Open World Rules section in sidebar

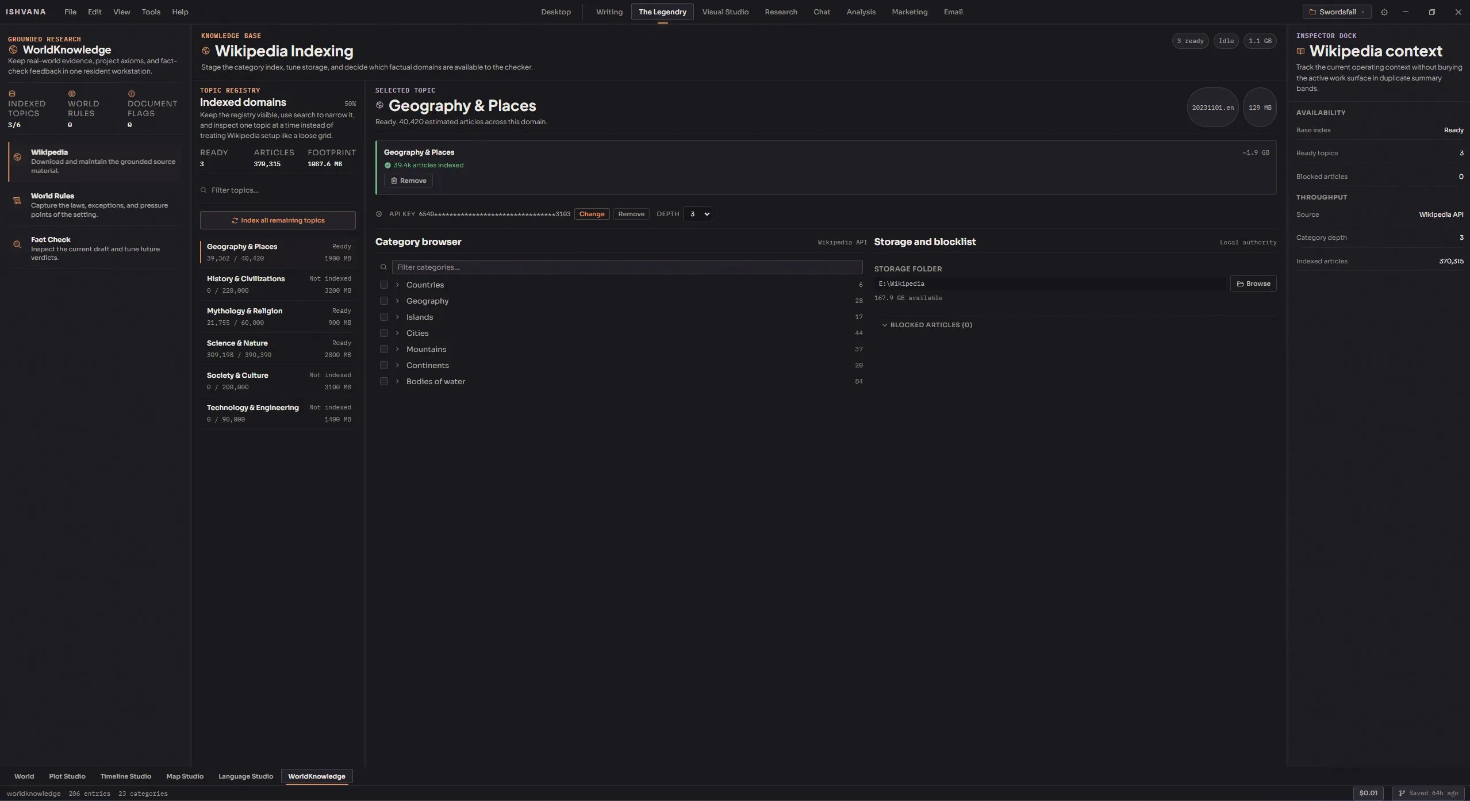(95, 205)
